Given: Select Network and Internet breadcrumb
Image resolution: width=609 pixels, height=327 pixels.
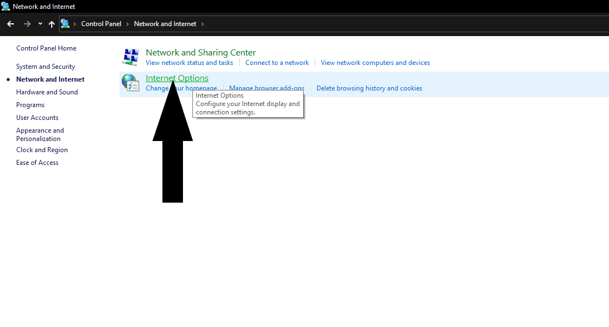Looking at the screenshot, I should coord(165,24).
